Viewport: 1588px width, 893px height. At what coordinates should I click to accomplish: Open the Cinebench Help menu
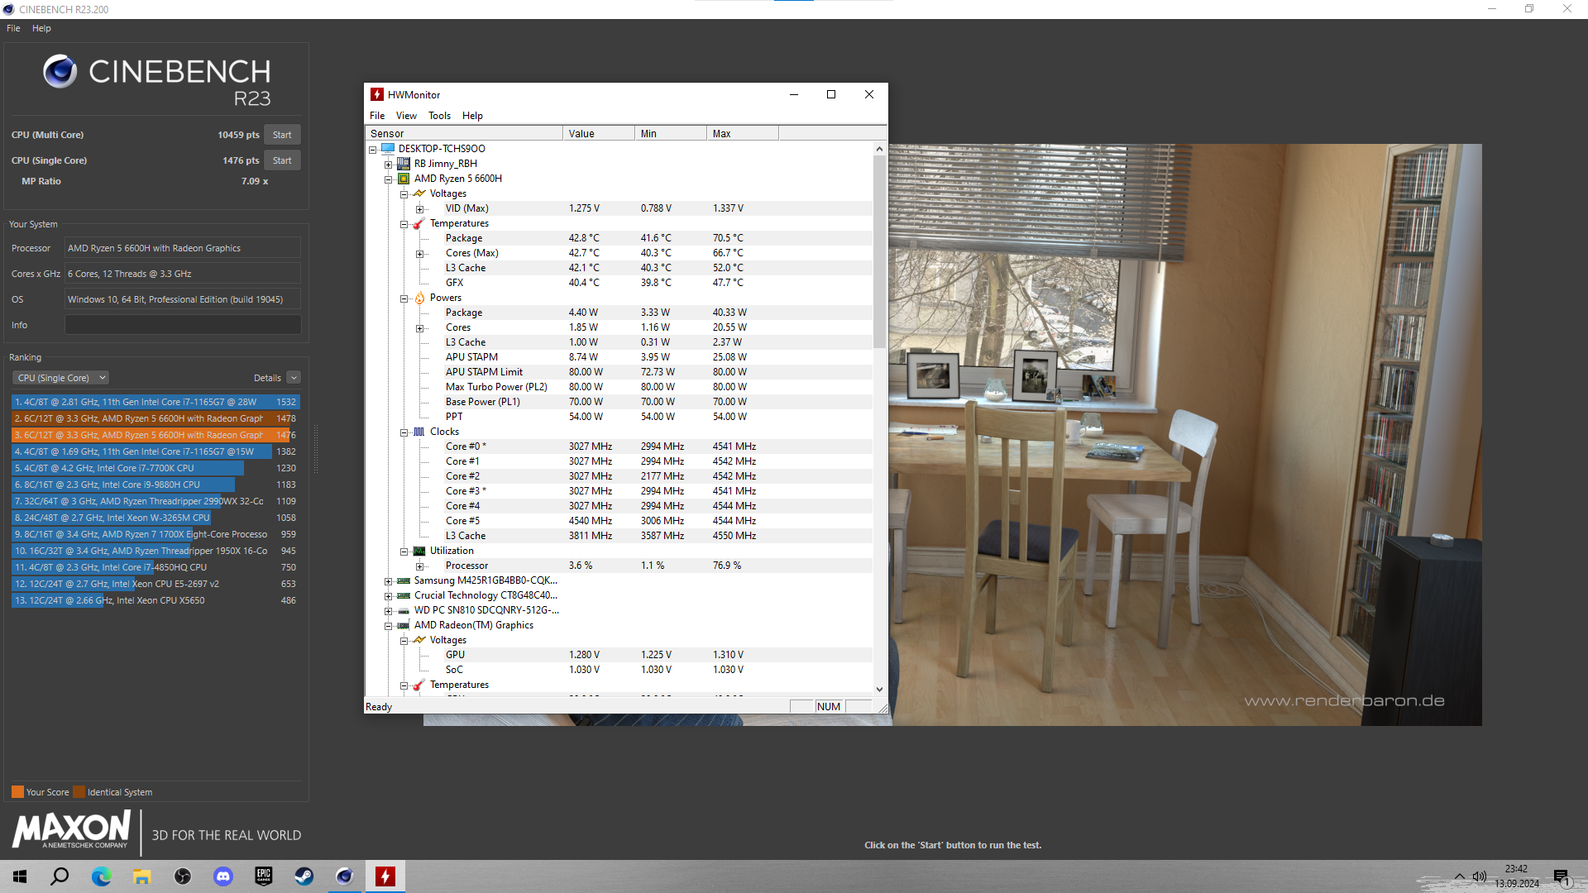coord(41,28)
